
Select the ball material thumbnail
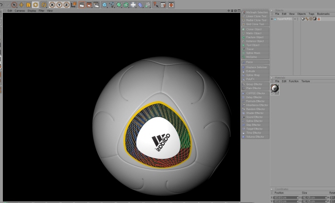[275, 89]
